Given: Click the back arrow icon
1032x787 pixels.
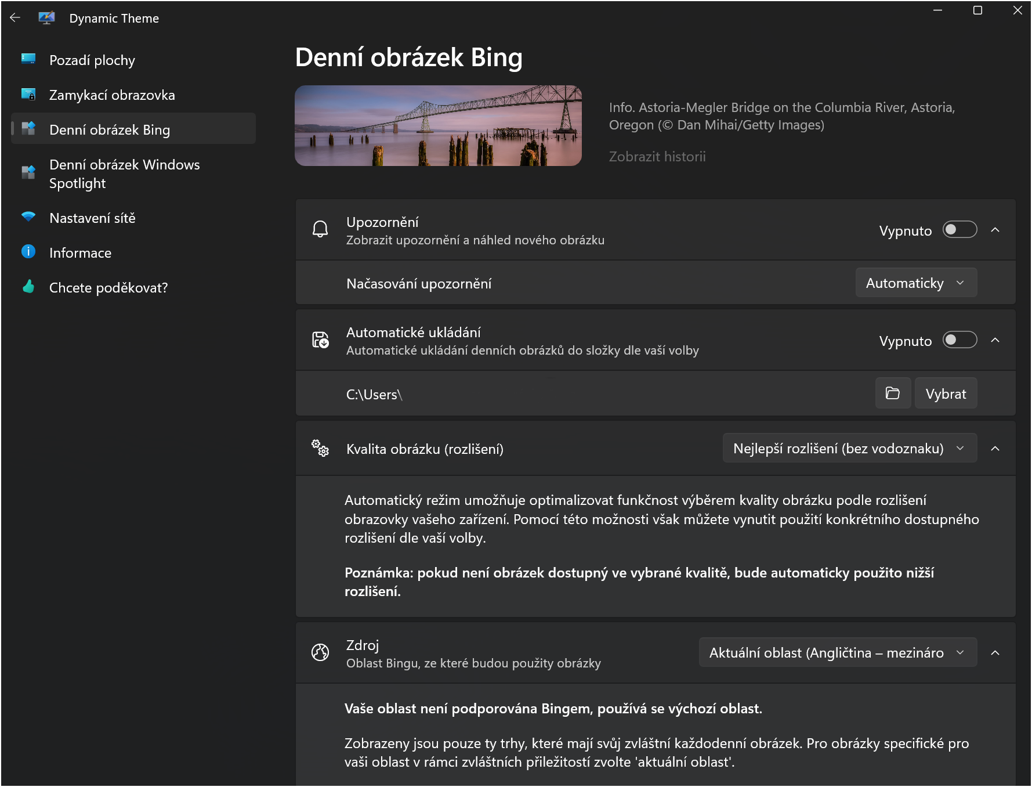Looking at the screenshot, I should tap(15, 18).
